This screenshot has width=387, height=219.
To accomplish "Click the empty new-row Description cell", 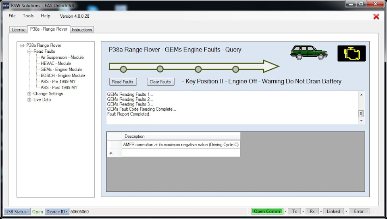I will pyautogui.click(x=181, y=153).
